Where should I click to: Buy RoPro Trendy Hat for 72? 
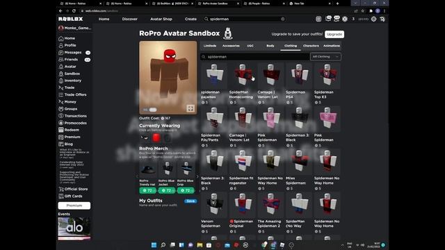[x=148, y=190]
